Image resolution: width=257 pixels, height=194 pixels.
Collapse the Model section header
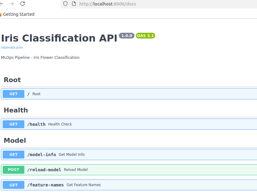click(15, 141)
